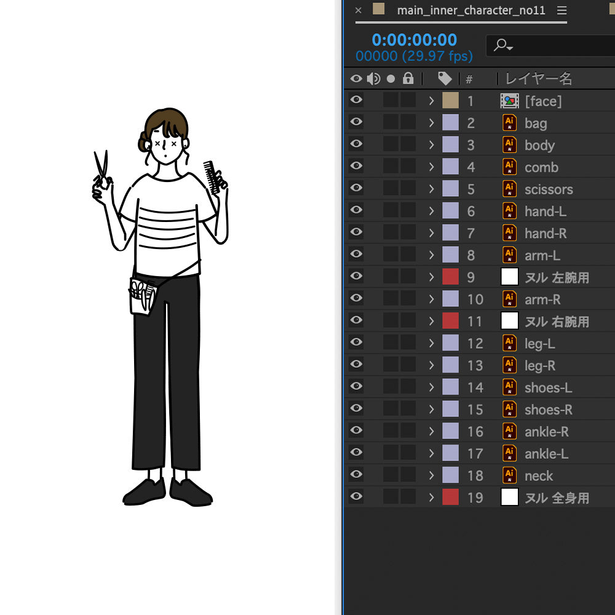
Task: Click the white solid icon of layer 9
Action: tap(509, 277)
